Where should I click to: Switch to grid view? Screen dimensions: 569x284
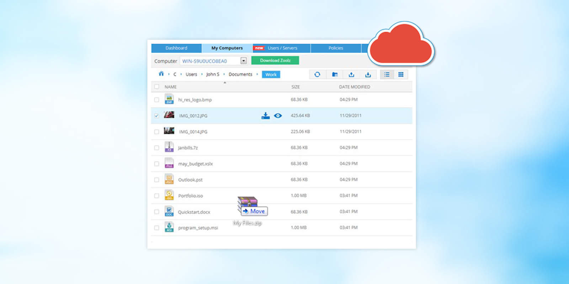pos(401,75)
